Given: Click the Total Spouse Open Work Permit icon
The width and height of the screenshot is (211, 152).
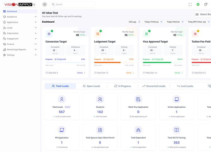Looking at the screenshot, I should point(100,130).
